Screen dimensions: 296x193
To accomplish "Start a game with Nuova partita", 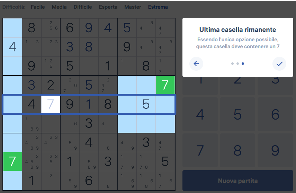I will 237,181.
